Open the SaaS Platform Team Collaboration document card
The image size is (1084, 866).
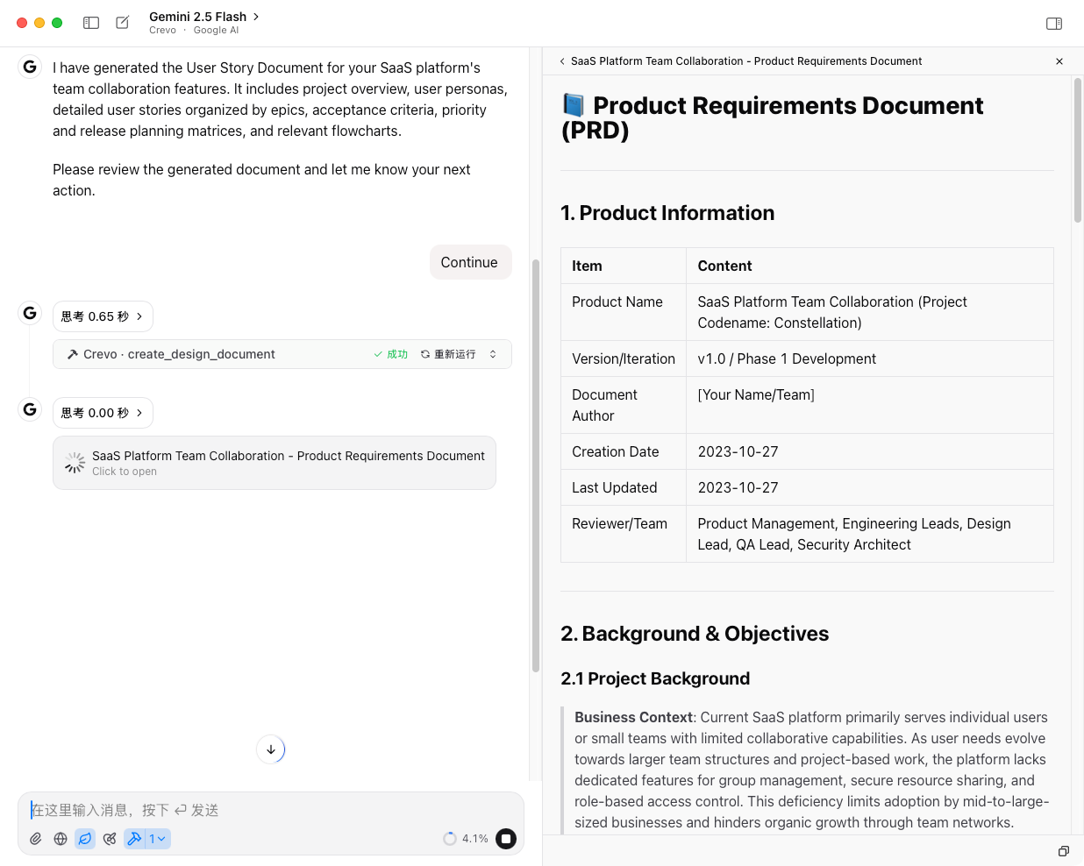(275, 463)
